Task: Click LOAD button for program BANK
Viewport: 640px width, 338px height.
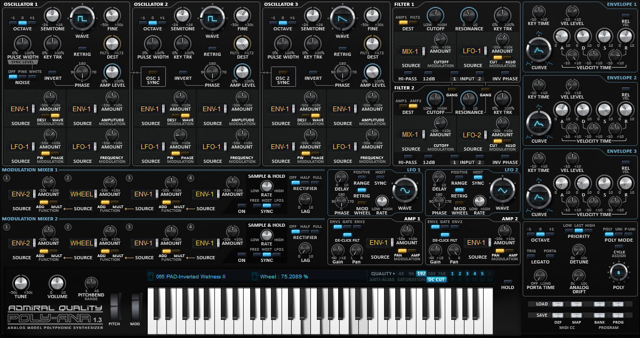Action: pyautogui.click(x=599, y=304)
